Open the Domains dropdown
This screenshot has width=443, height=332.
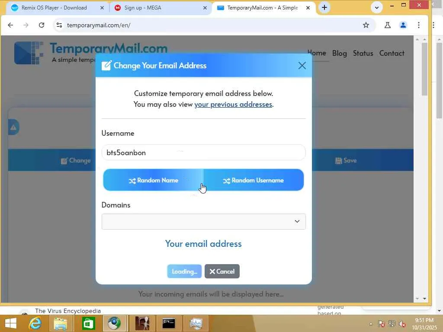pos(203,221)
